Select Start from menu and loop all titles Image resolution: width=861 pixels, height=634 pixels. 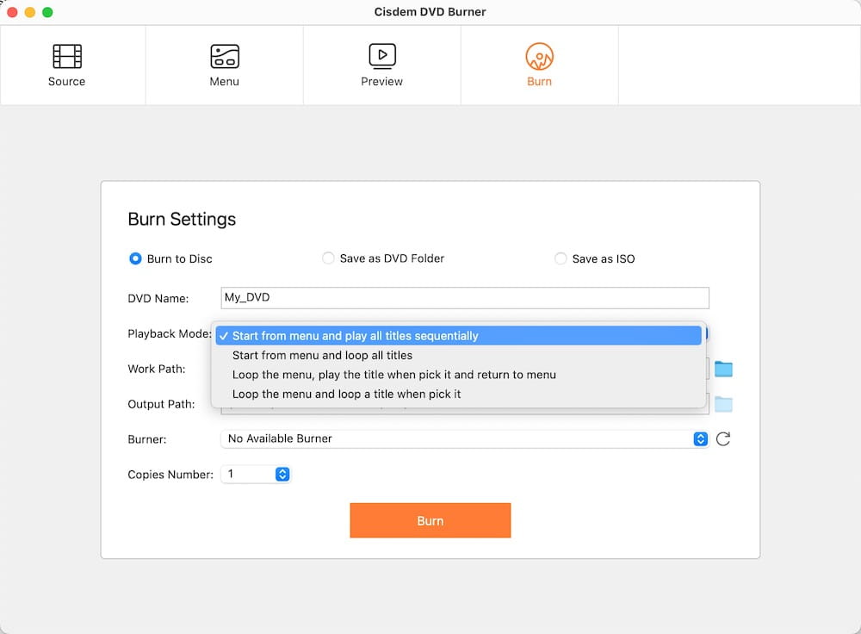pos(322,355)
